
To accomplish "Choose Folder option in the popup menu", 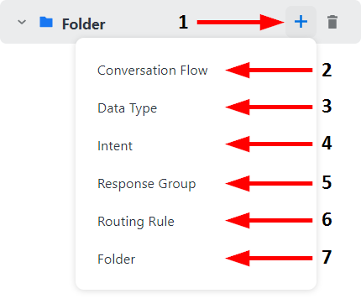I will click(x=116, y=259).
